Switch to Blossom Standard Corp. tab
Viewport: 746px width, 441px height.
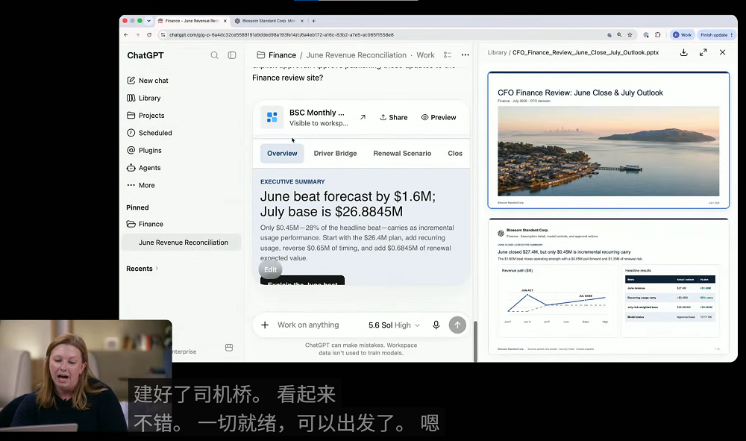tap(269, 21)
